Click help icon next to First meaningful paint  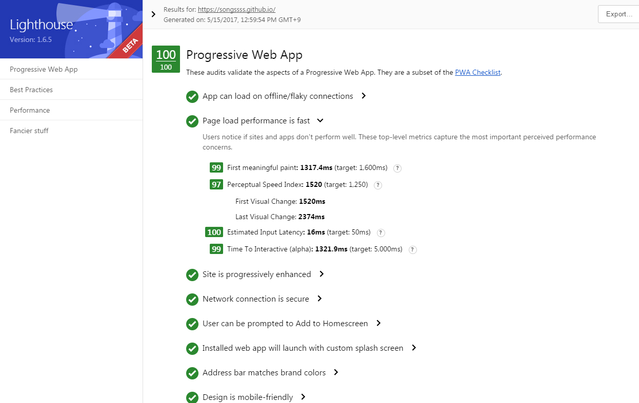pos(397,168)
